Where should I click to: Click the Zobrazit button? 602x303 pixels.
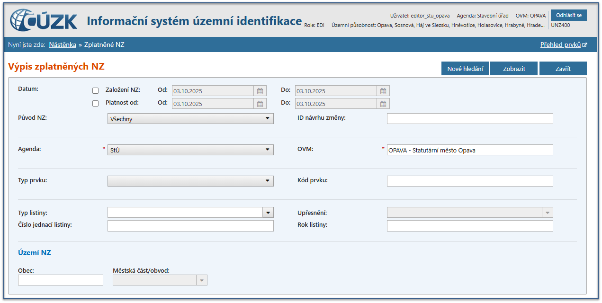point(514,69)
